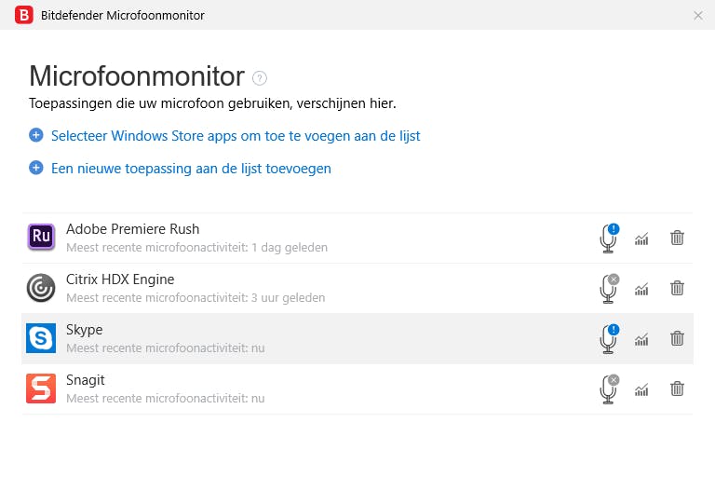Toggle microphone permission for Skype
Screen dimensions: 715x477
click(608, 339)
